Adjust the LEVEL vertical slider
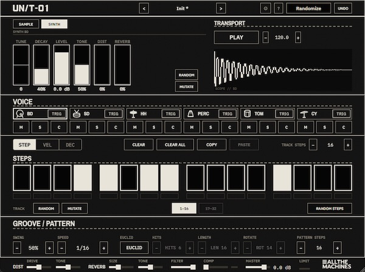 [x=61, y=65]
